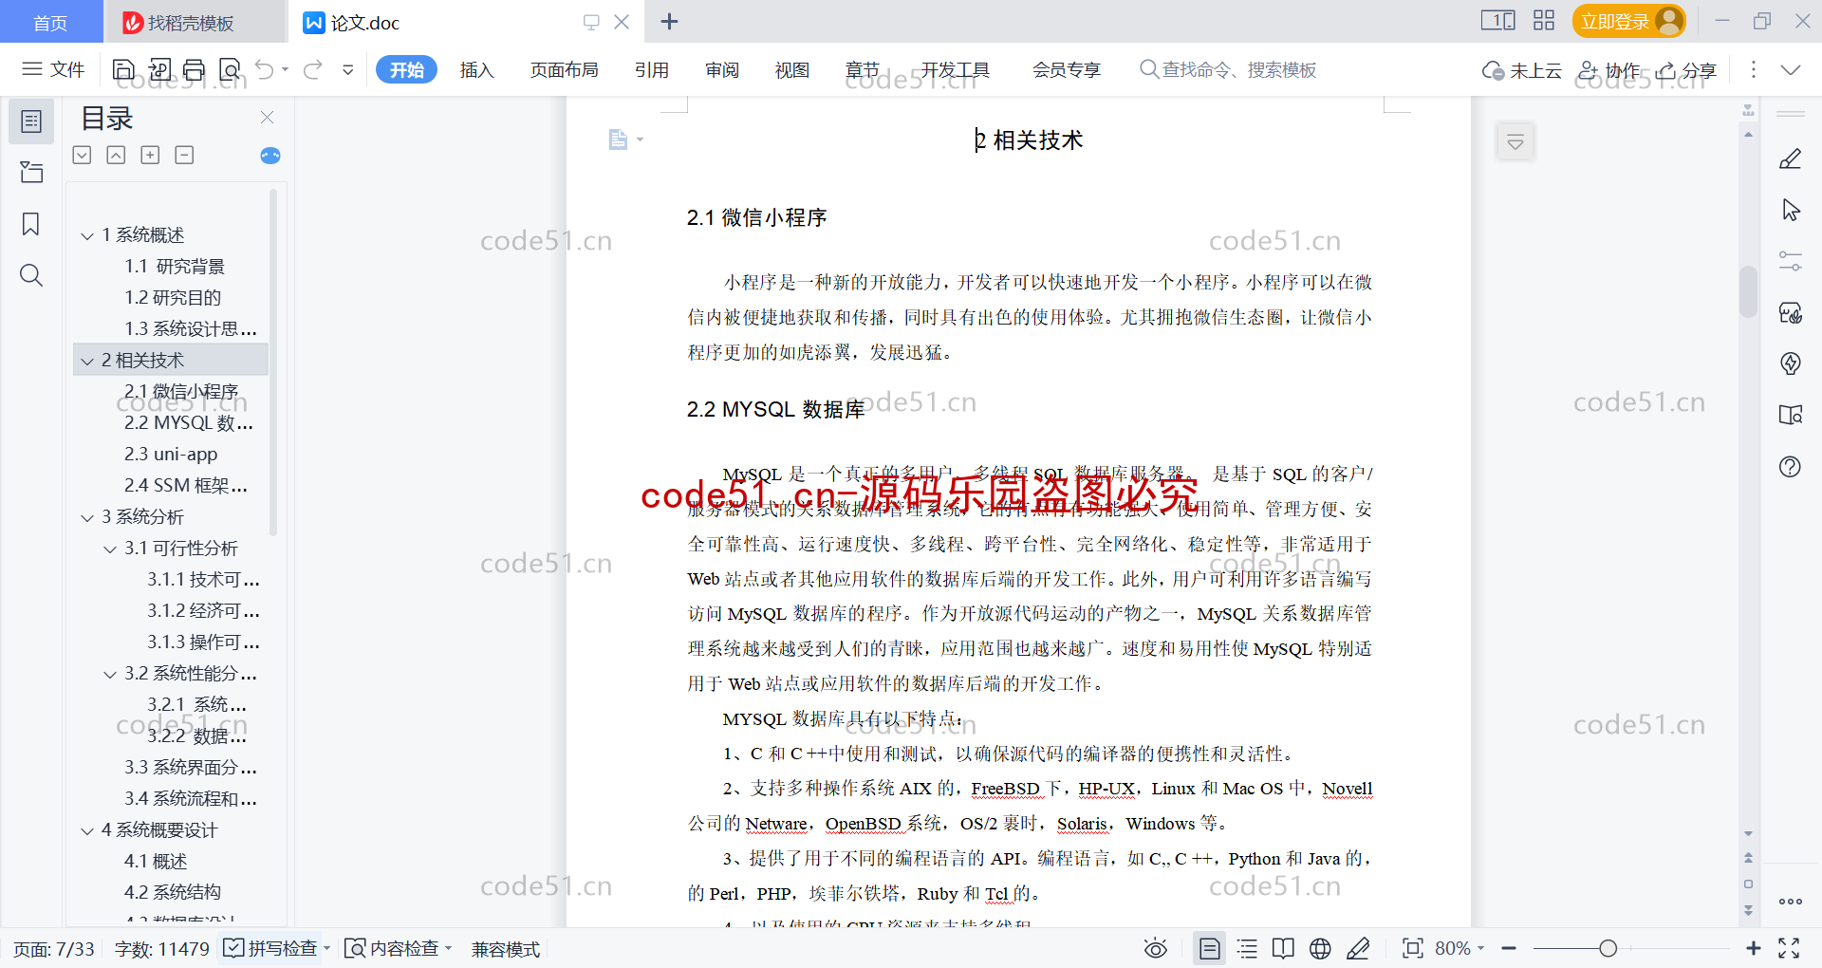Open the more options vertical dots menu
Image resolution: width=1822 pixels, height=968 pixels.
click(1753, 69)
